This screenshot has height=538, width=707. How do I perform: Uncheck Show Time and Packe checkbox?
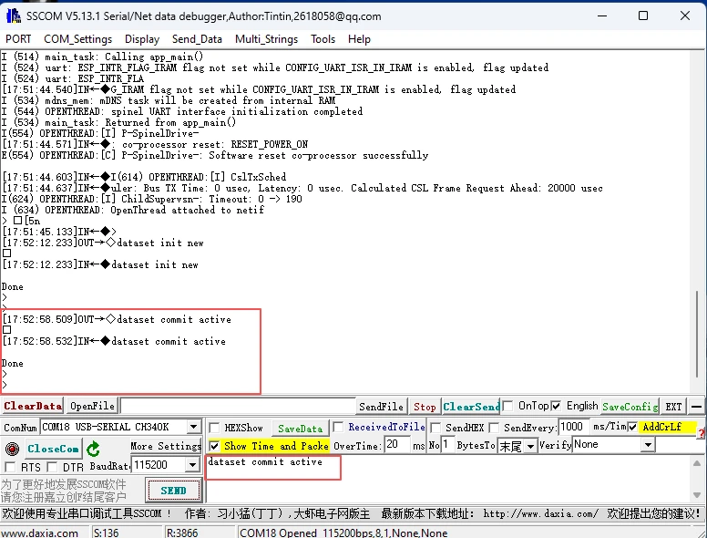click(x=214, y=446)
